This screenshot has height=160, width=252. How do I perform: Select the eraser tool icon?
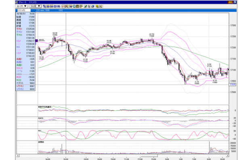pyautogui.click(x=93, y=6)
